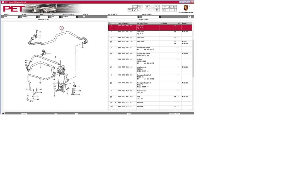Click the DESCRIPTION column header
This screenshot has height=175, width=281.
(142, 23)
